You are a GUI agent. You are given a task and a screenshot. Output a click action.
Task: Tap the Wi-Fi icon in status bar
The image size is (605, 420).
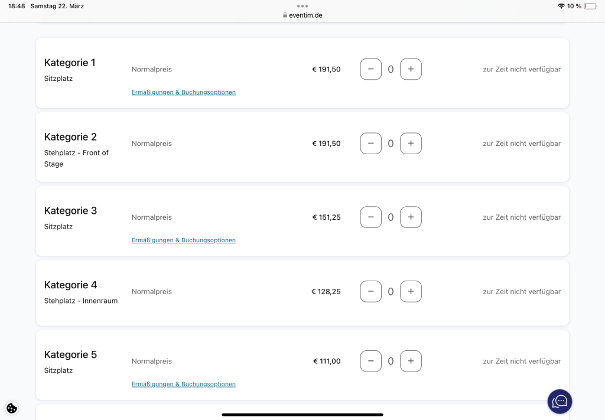coord(561,6)
